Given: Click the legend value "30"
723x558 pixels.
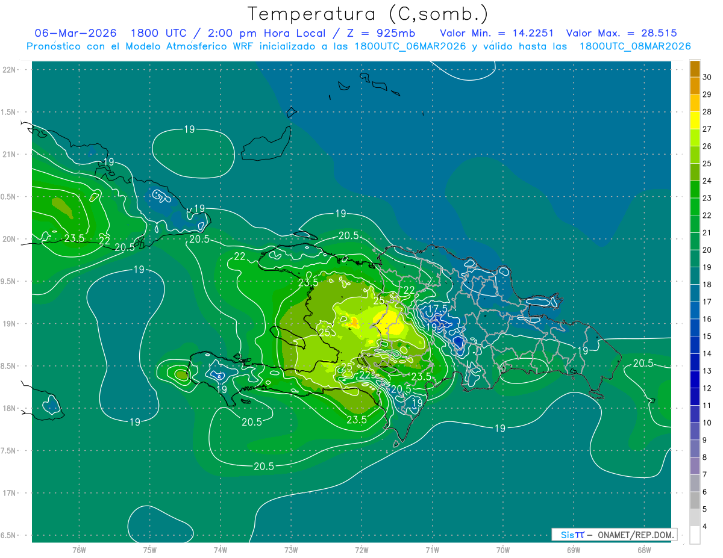Looking at the screenshot, I should point(708,78).
